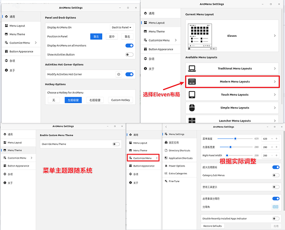Open Button Appearance in top-right window sidebar

tap(161, 49)
